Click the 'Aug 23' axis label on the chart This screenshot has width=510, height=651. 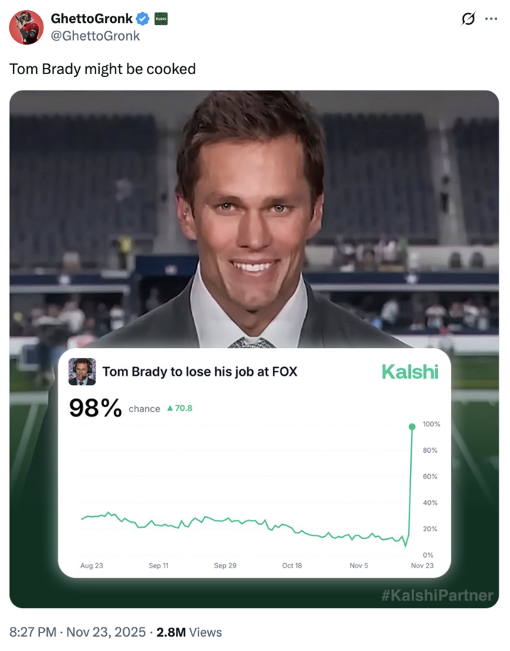click(92, 565)
